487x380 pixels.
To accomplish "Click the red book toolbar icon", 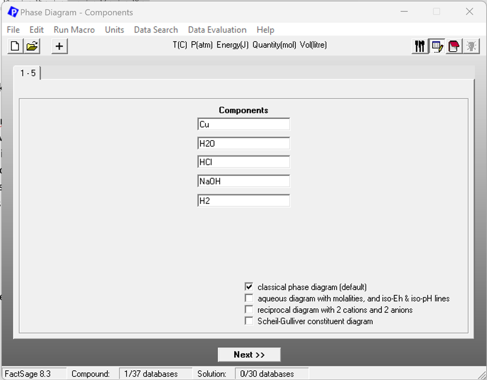I will [x=454, y=46].
